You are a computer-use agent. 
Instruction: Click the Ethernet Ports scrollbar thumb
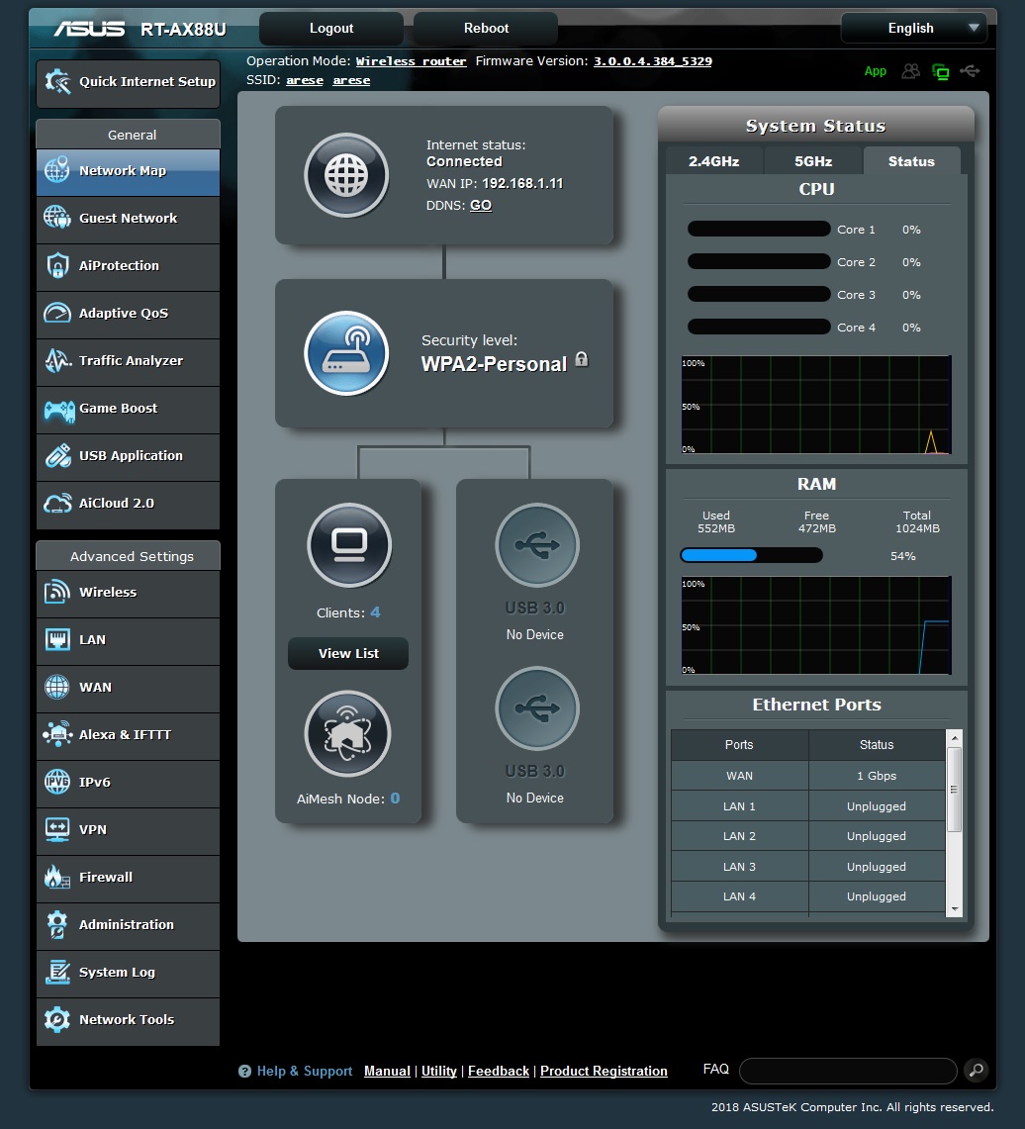(955, 790)
